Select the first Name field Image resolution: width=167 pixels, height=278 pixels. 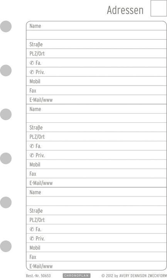click(x=96, y=26)
